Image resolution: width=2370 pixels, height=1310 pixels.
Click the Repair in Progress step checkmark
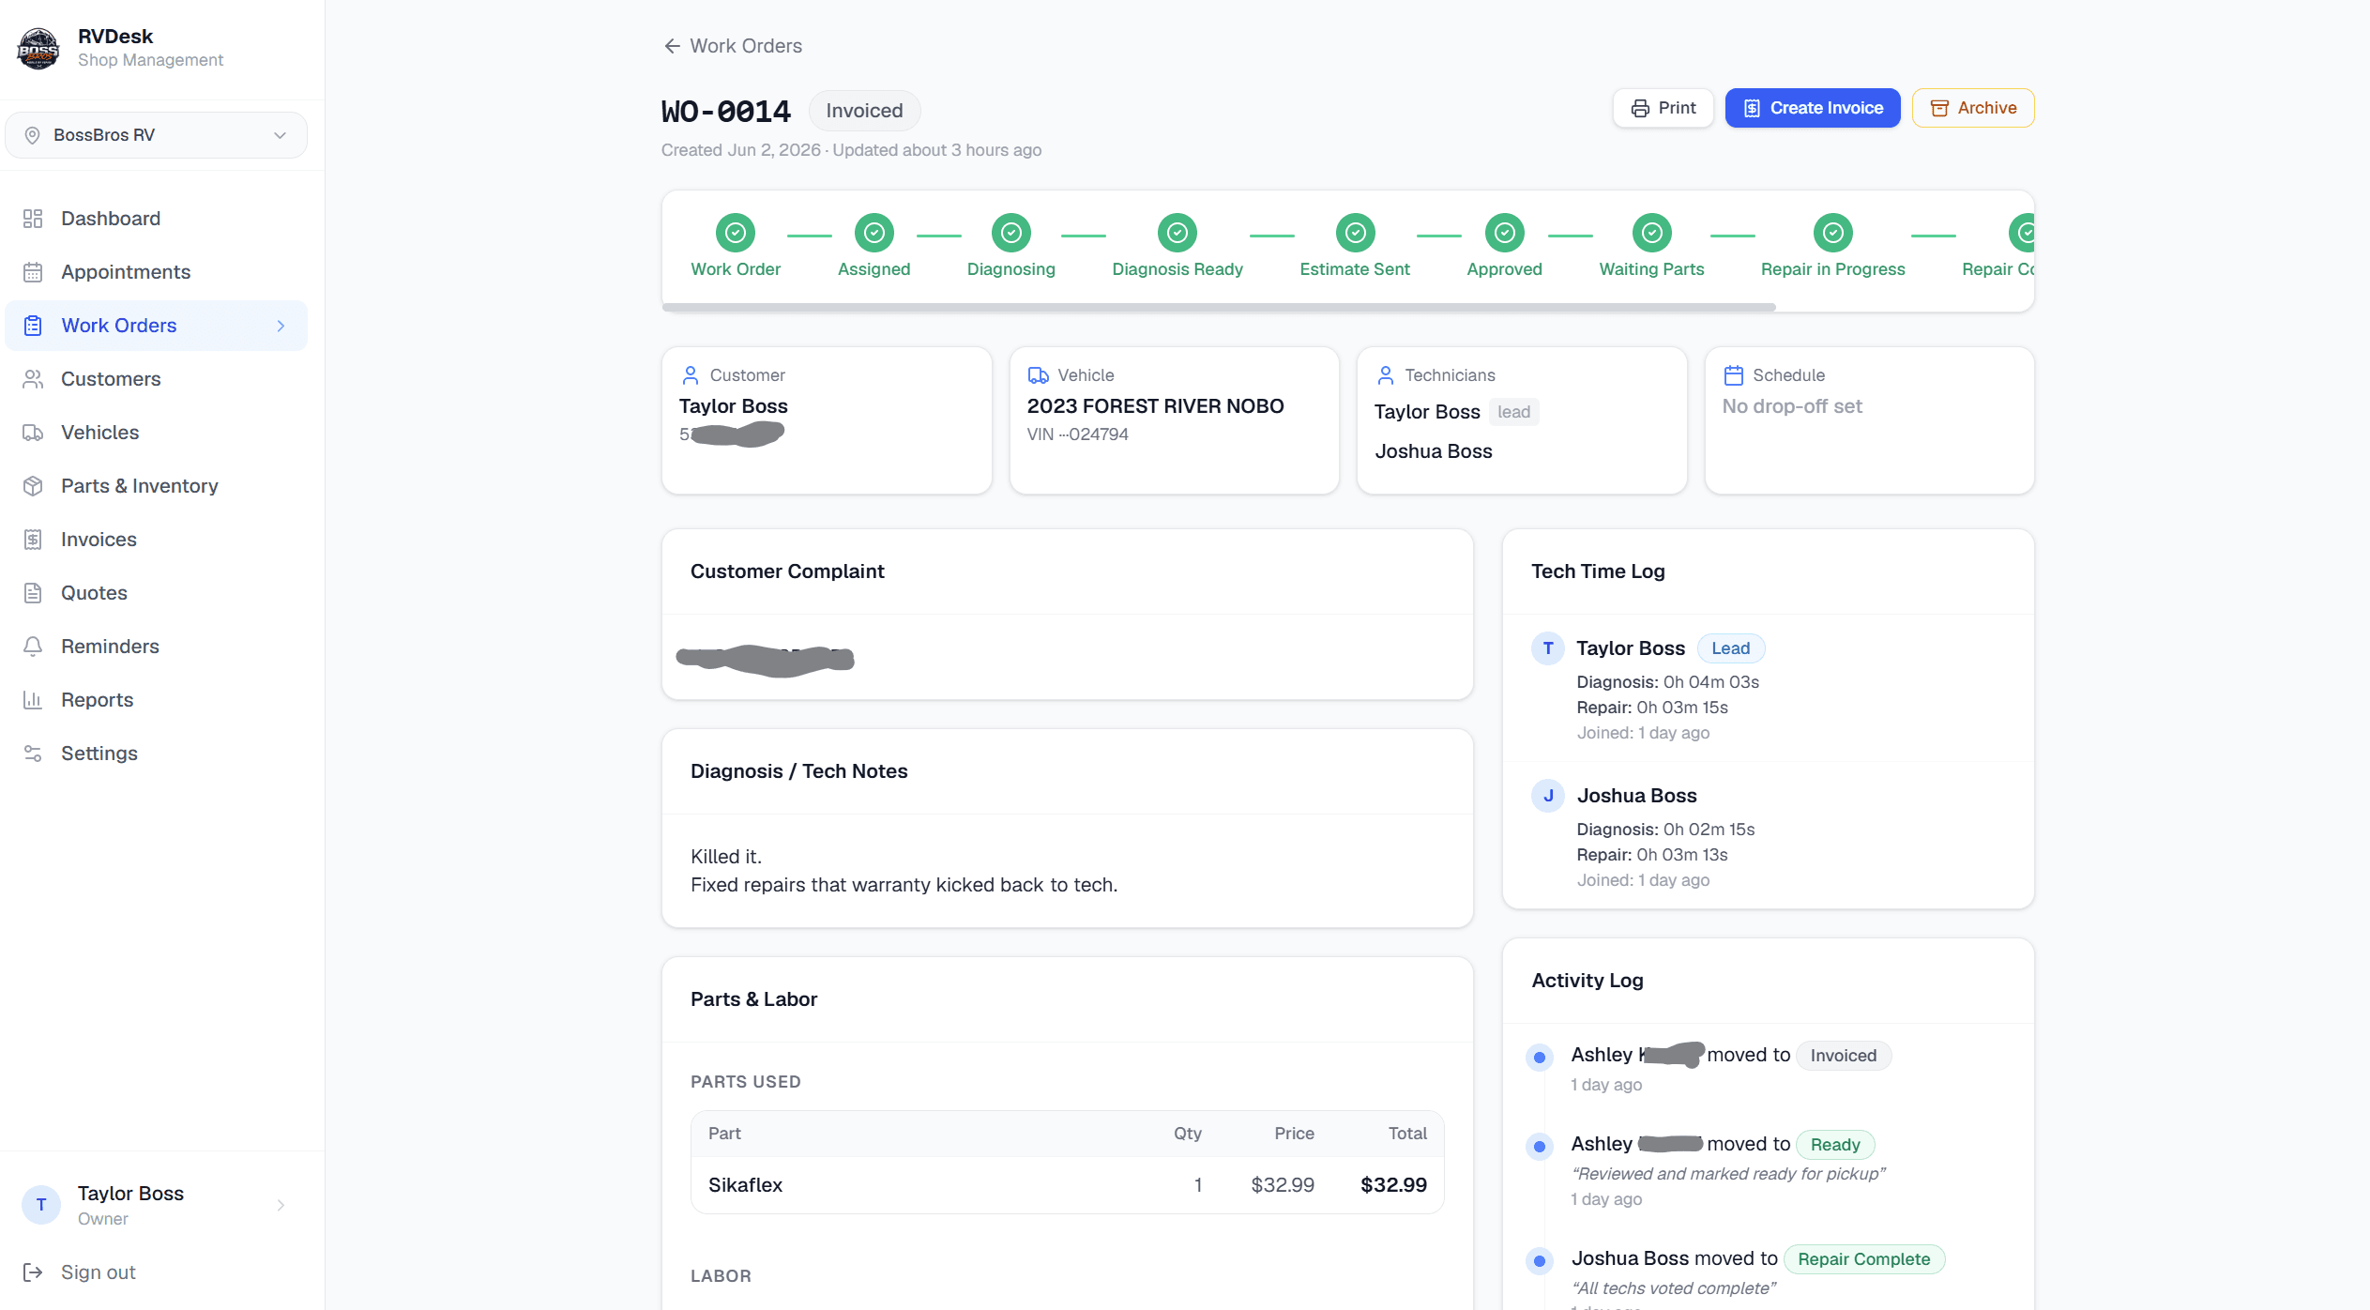pos(1833,233)
